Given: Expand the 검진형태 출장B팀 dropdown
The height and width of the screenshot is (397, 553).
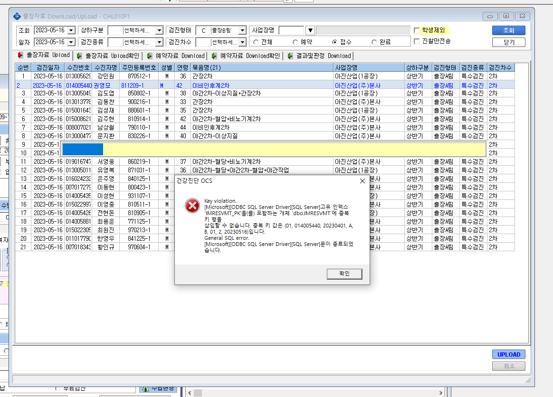Looking at the screenshot, I should tap(242, 31).
